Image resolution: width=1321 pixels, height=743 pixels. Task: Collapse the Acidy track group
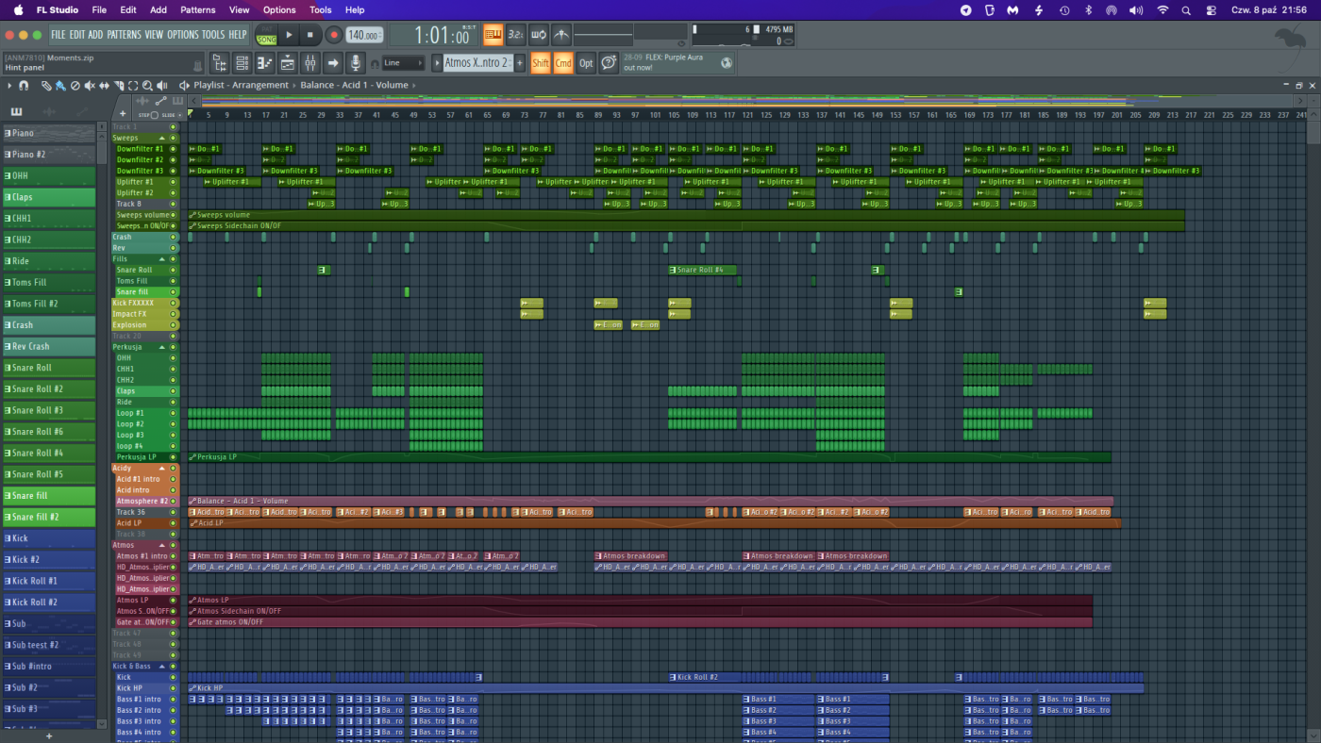[161, 469]
